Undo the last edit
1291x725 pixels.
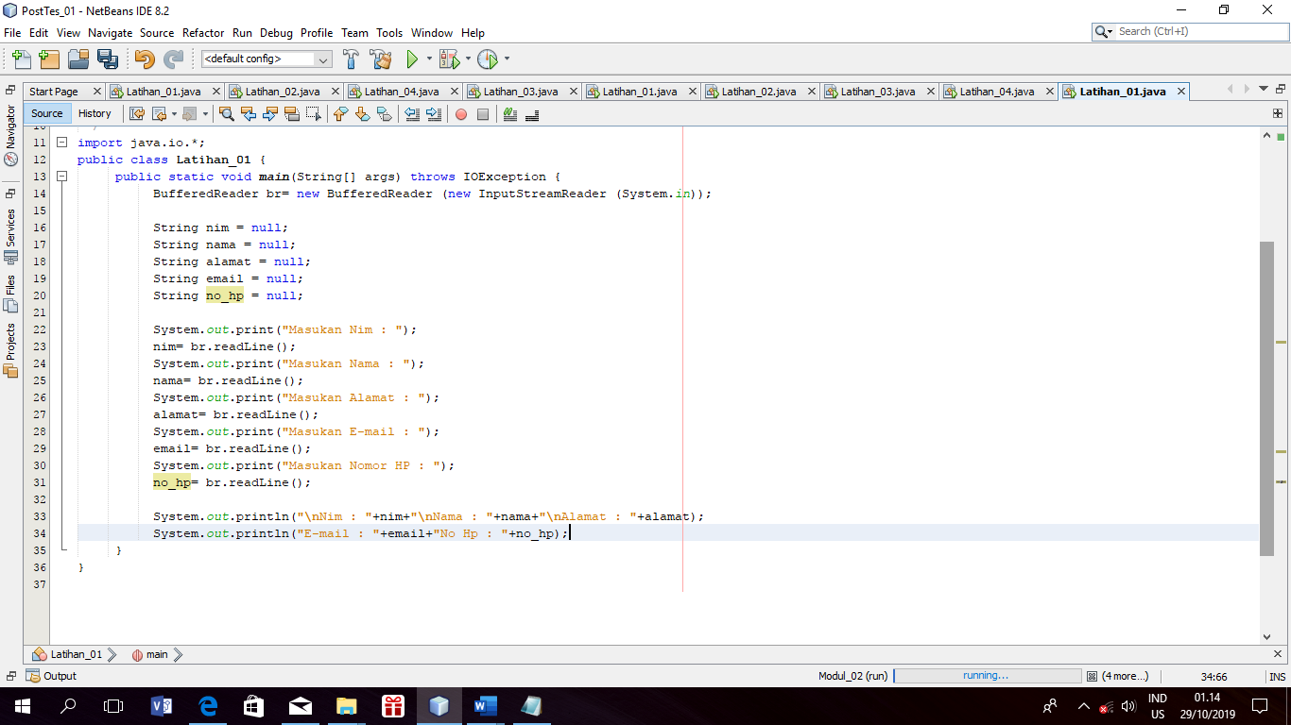pos(145,59)
